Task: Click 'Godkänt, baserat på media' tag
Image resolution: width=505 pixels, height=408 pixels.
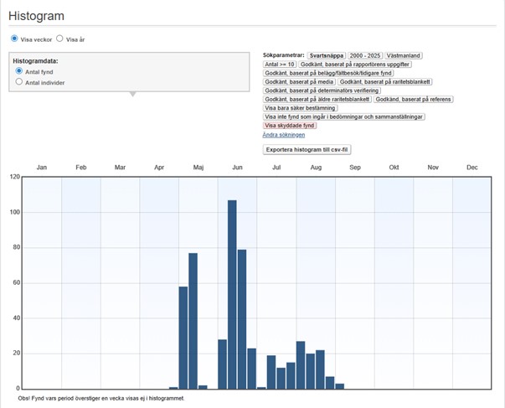Action: pos(299,81)
